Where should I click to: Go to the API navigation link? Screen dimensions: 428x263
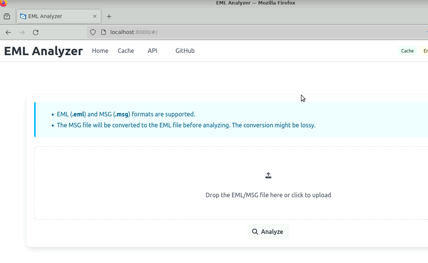(152, 51)
